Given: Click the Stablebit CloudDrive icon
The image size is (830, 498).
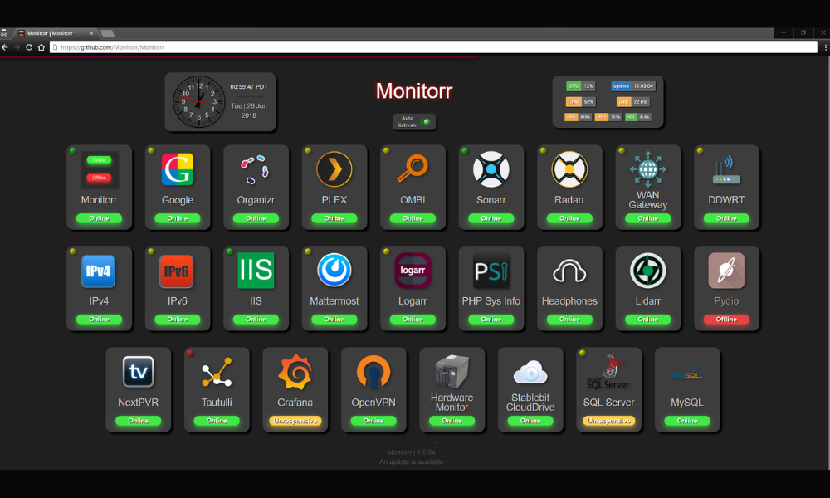Looking at the screenshot, I should (x=530, y=372).
